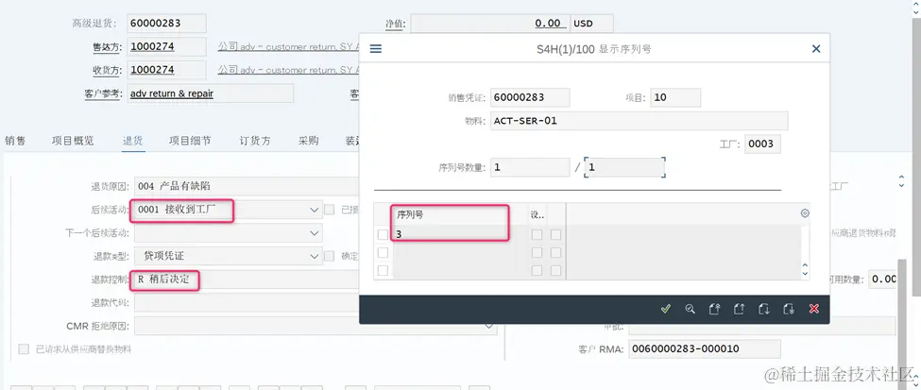Click the 售达方 company address link

288,46
